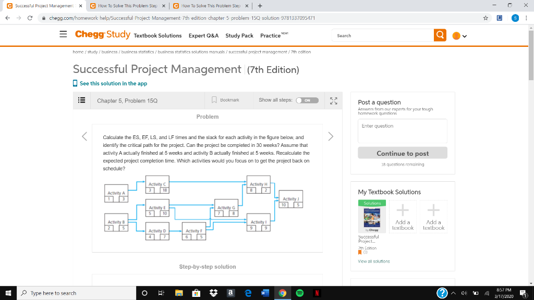Open Microsoft Edge from taskbar
Image resolution: width=534 pixels, height=300 pixels.
pyautogui.click(x=248, y=293)
